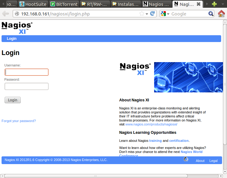Click the horizontal scrollbar right arrow
227x178 pixels.
point(221,176)
